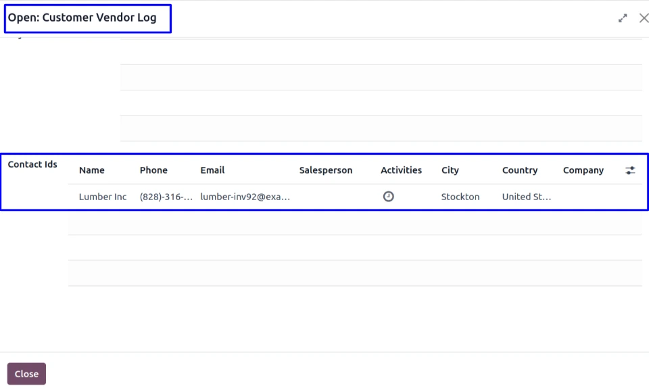649x390 pixels.
Task: Click the Activities column header
Action: [x=401, y=170]
